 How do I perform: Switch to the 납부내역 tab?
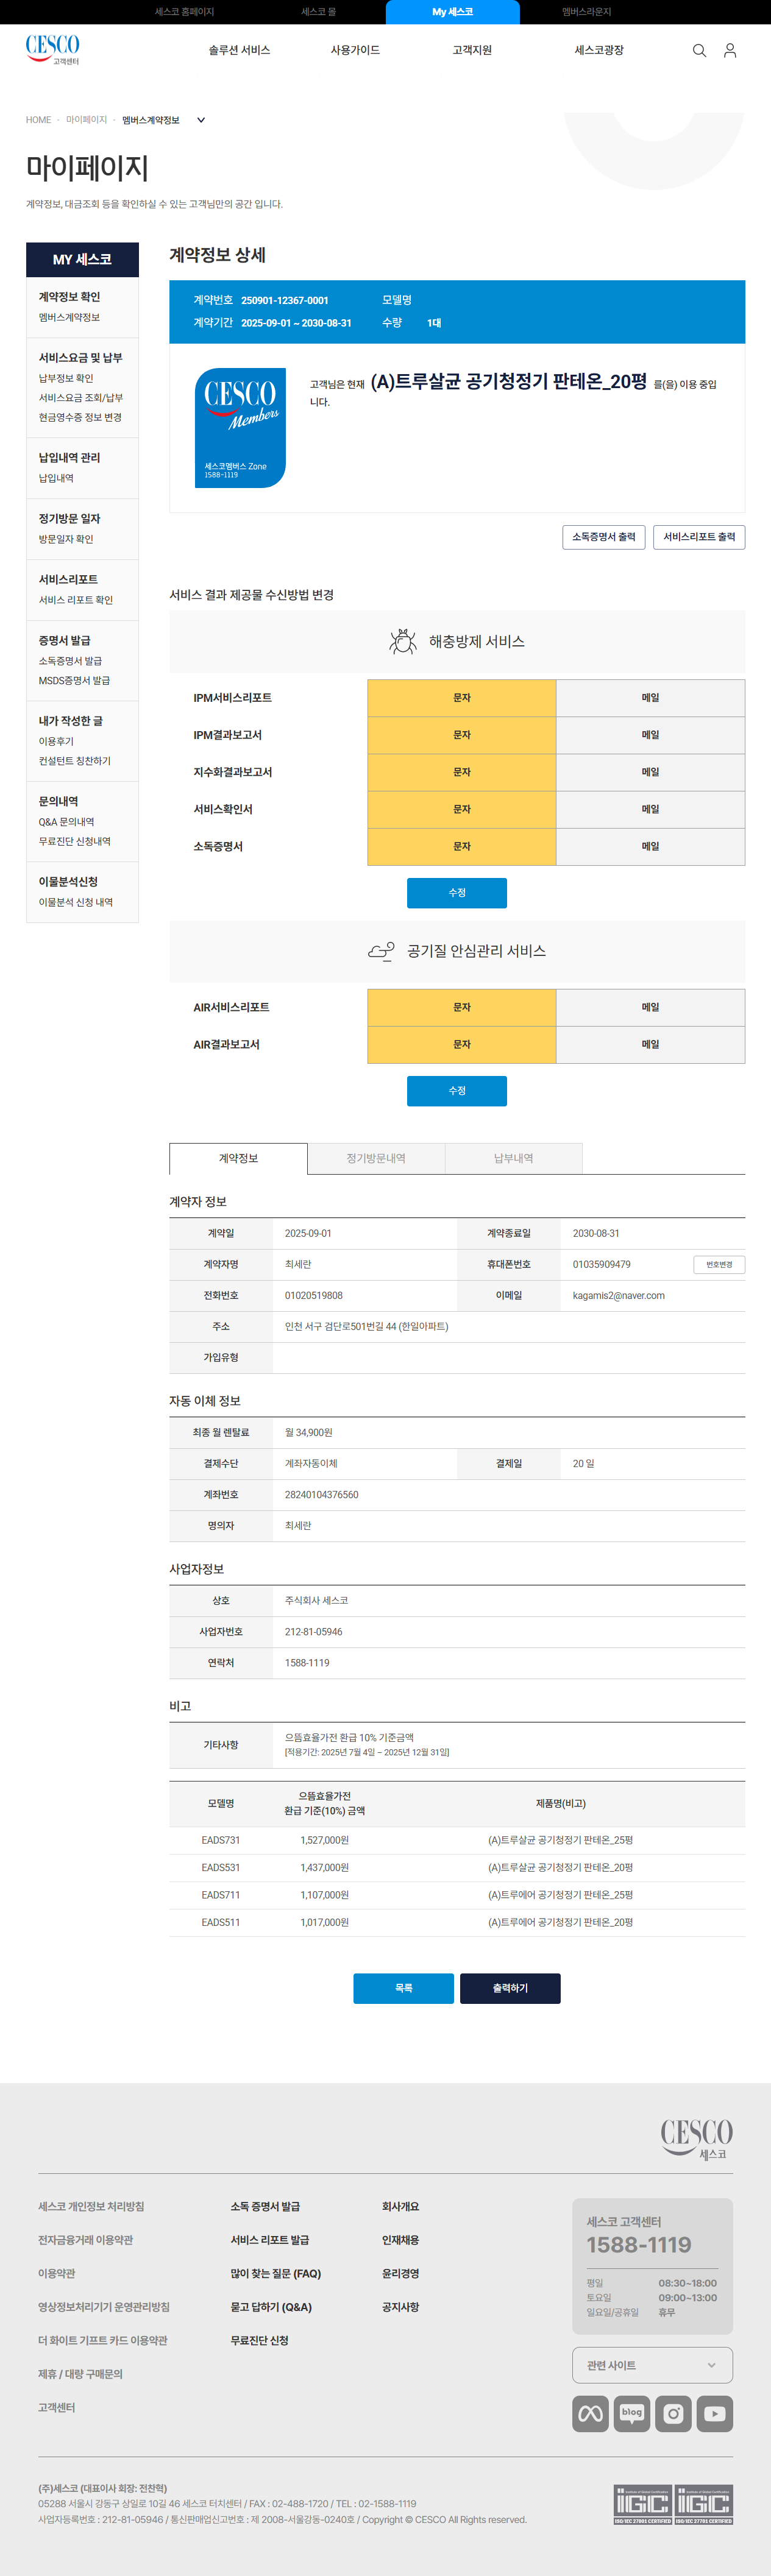[x=513, y=1158]
